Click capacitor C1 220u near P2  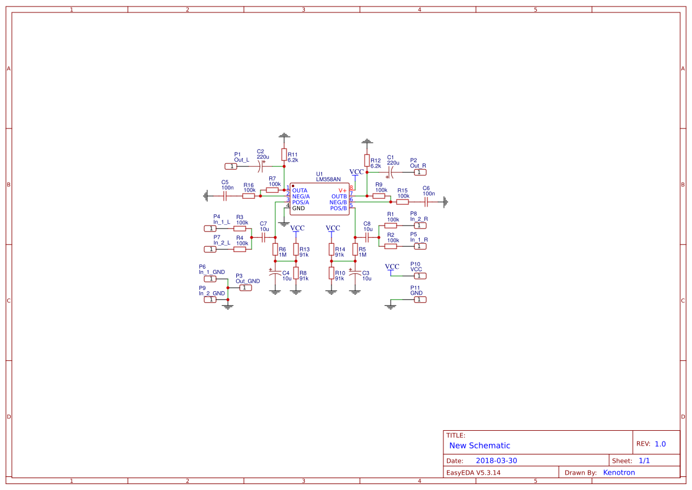(390, 171)
